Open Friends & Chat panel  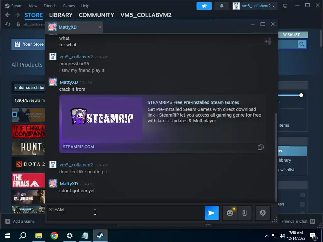pyautogui.click(x=298, y=221)
